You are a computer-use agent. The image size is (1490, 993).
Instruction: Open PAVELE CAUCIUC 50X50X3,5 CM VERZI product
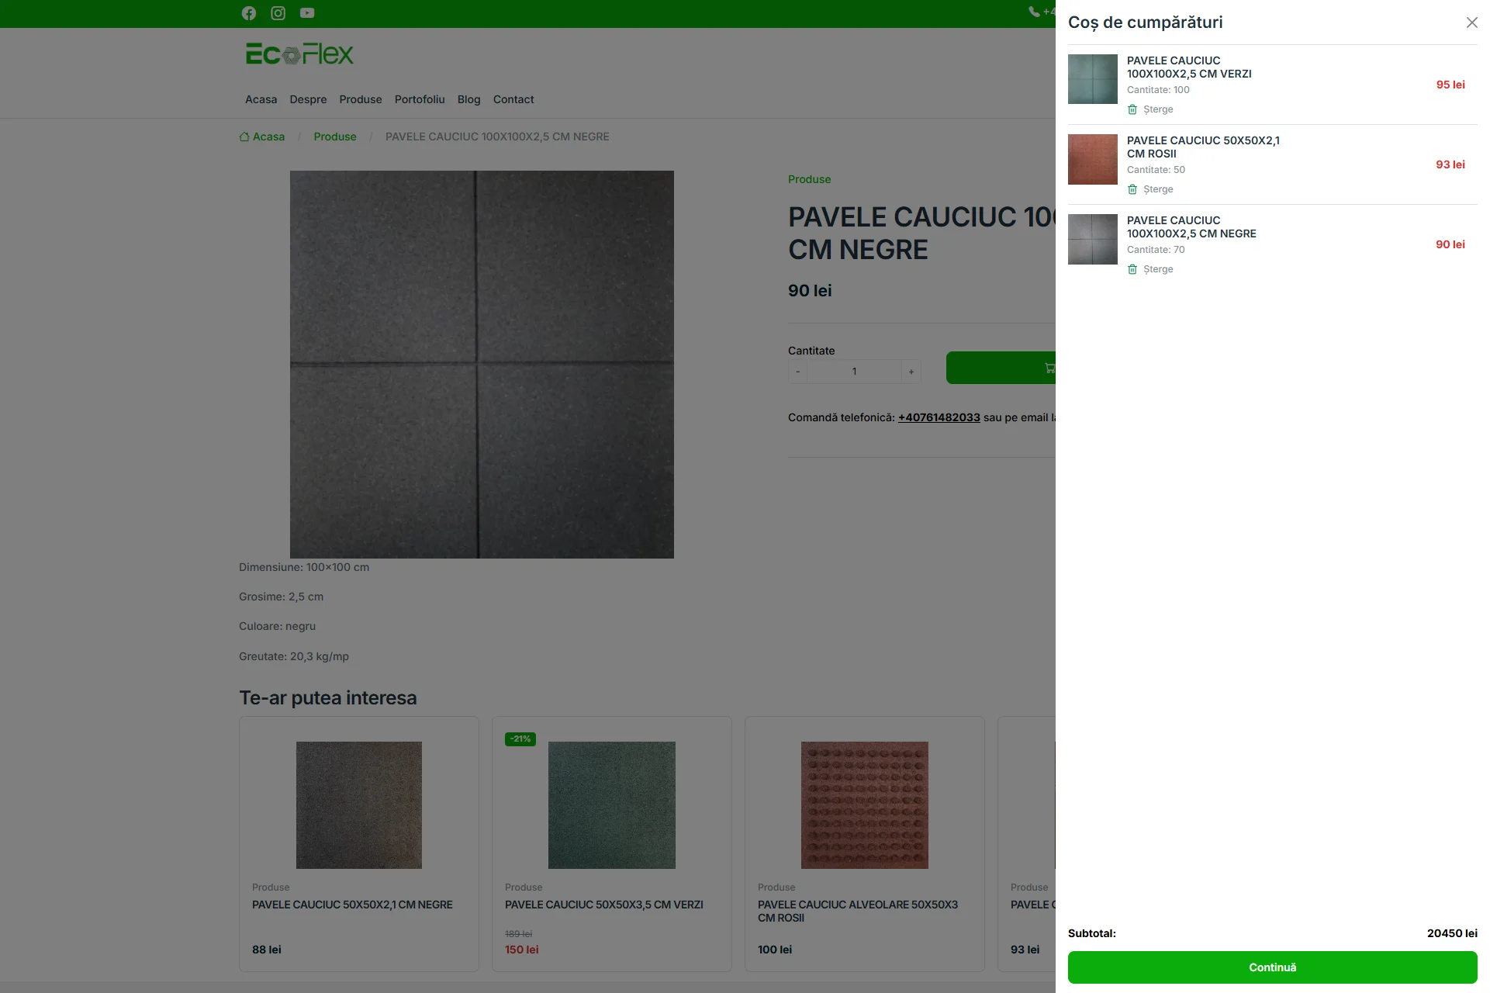(603, 905)
